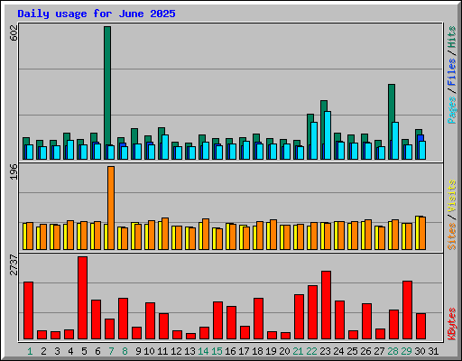The width and height of the screenshot is (462, 361).
Task: Click the red KBytes bar for day 23
Action: (x=326, y=305)
